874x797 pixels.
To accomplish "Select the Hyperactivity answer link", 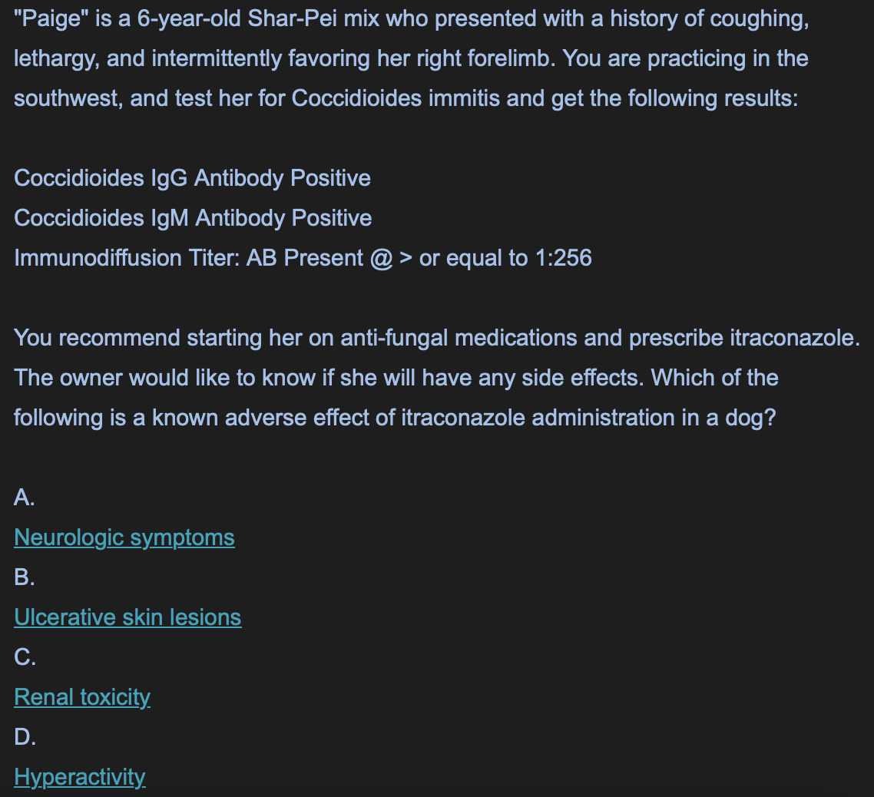I will point(80,777).
